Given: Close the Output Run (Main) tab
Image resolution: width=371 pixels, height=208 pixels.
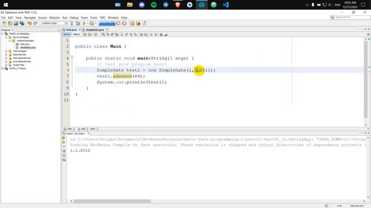Looking at the screenshot, I should [88, 133].
